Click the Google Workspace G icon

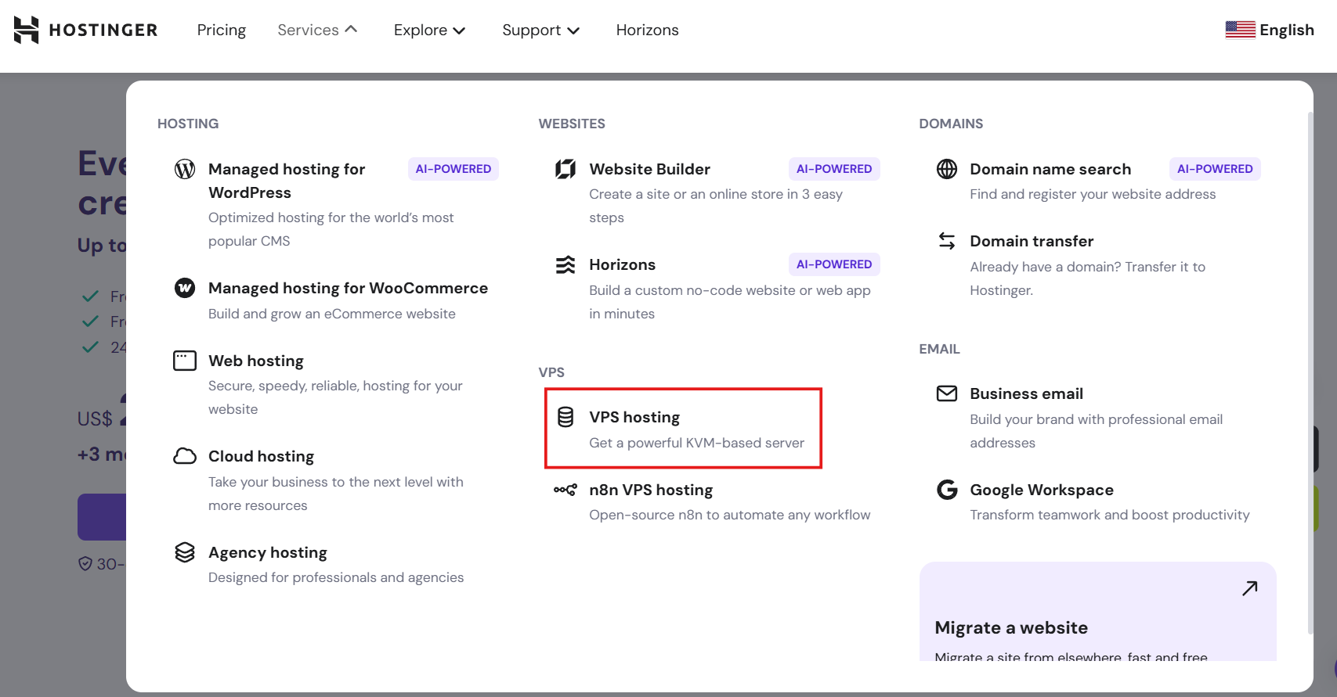coord(947,490)
